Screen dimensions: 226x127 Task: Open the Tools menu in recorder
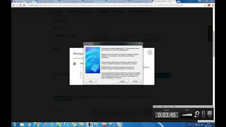click(169, 107)
